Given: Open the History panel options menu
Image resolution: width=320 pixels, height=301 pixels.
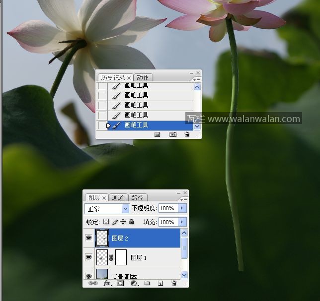Looking at the screenshot, I should (x=197, y=80).
